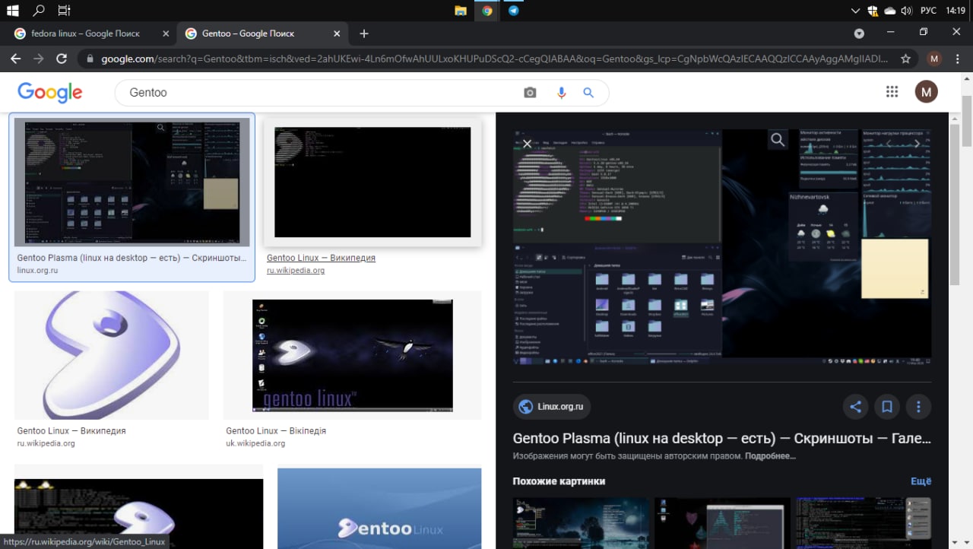Switch keyboard language from РУС
Screen dimensions: 973x549
(x=928, y=11)
